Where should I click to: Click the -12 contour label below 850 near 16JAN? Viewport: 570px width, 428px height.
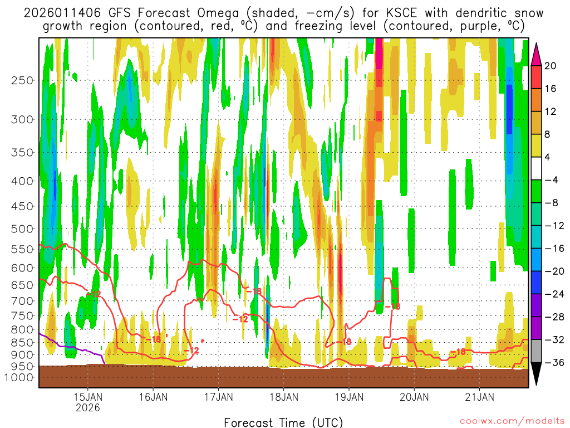click(191, 351)
